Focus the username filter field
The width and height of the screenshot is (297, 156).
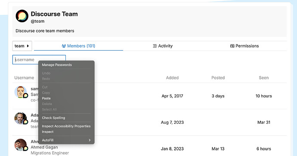39,60
